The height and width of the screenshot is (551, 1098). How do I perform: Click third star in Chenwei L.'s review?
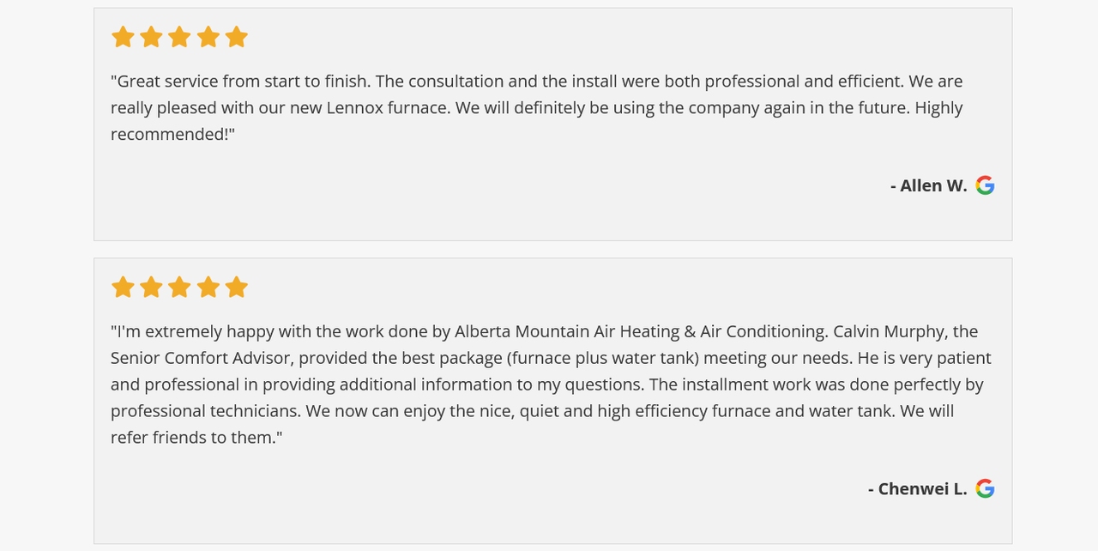click(179, 287)
